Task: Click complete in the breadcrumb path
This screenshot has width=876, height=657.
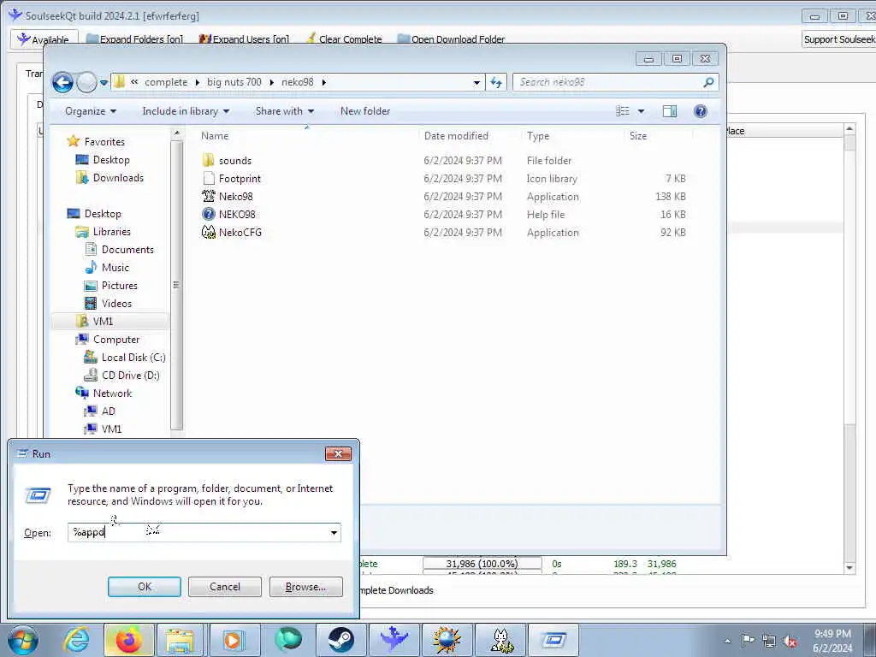Action: pyautogui.click(x=166, y=82)
